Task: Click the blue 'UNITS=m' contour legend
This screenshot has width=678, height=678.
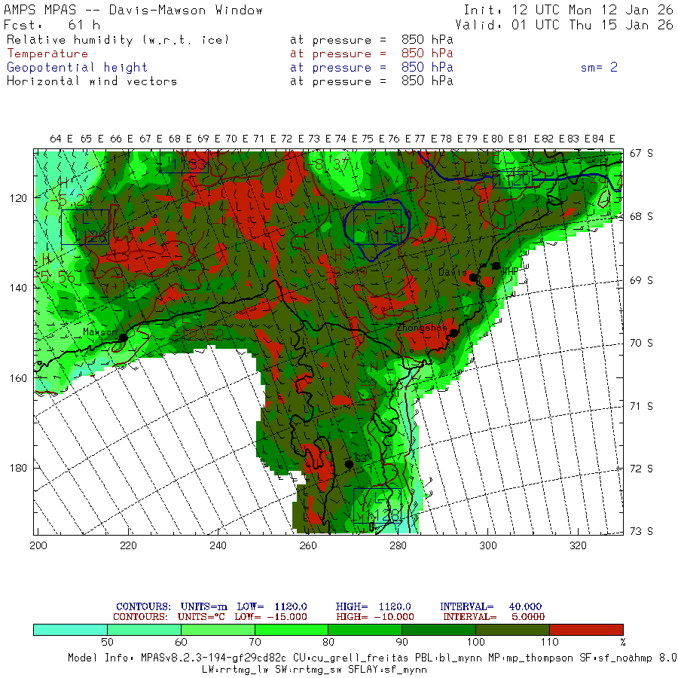Action: coord(203,606)
